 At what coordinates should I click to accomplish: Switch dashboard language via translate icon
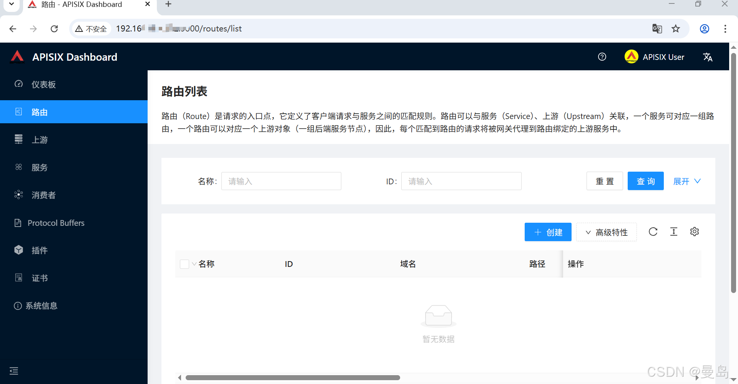tap(708, 57)
